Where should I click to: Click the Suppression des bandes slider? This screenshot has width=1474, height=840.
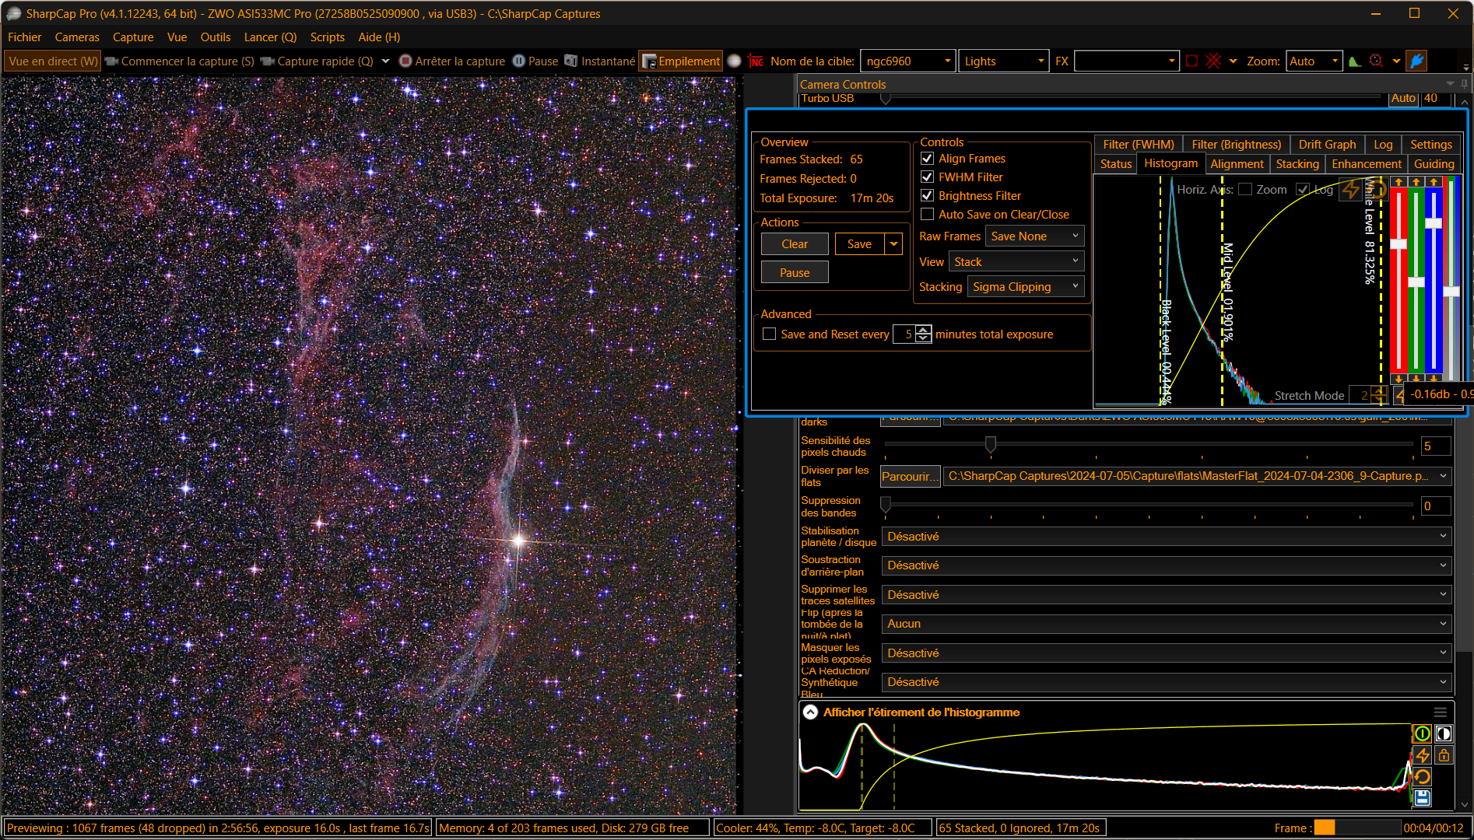pos(1149,504)
